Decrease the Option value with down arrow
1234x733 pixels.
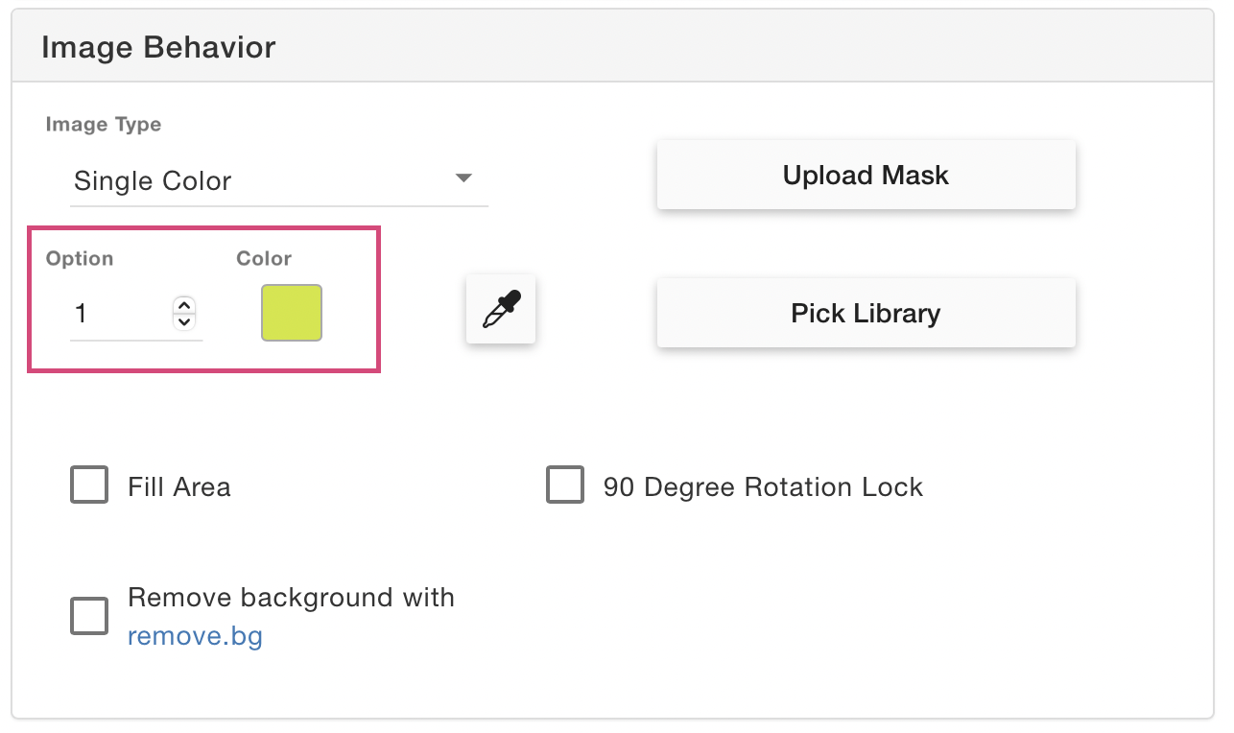click(184, 321)
